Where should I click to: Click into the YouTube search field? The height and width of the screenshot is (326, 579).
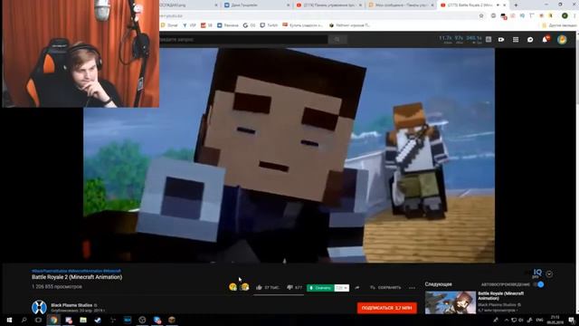click(x=243, y=40)
